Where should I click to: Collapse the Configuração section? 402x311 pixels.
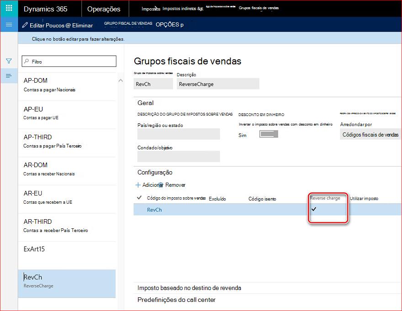pos(155,172)
